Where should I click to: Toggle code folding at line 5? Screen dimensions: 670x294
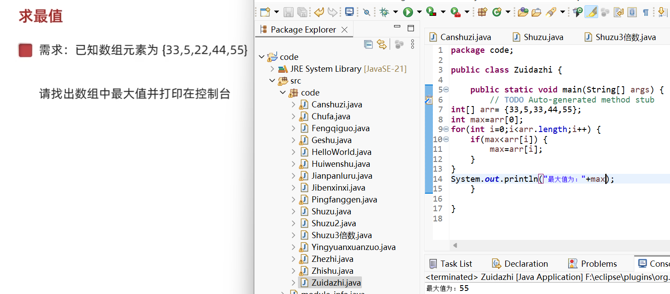pyautogui.click(x=446, y=90)
